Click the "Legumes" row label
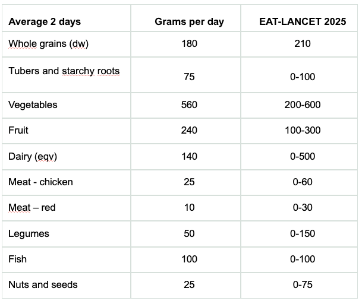The width and height of the screenshot is (362, 304). (29, 233)
